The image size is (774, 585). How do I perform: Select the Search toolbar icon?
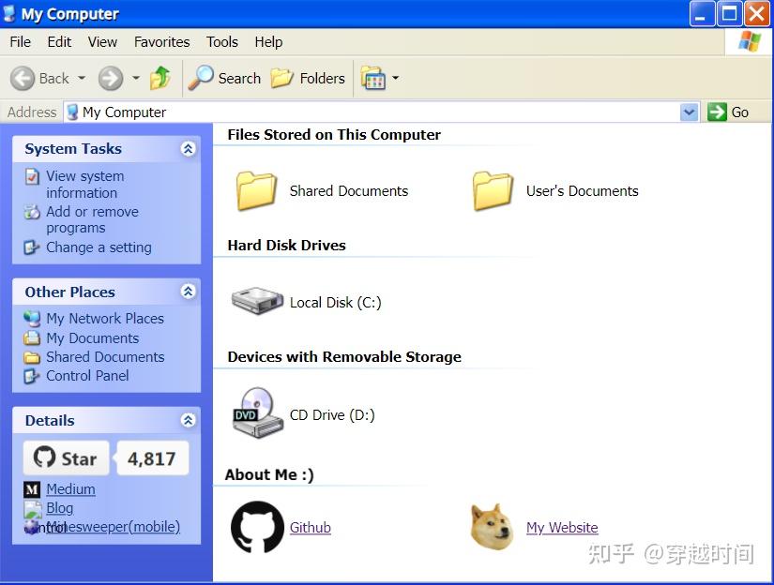coord(200,78)
